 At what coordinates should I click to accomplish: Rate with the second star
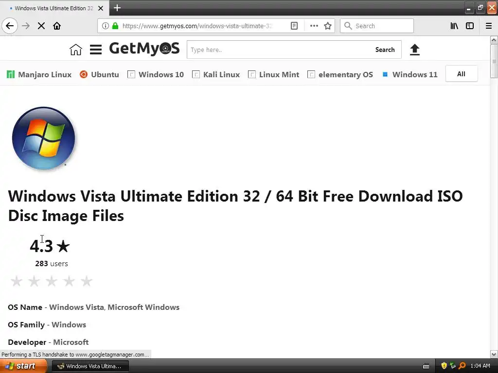34,281
